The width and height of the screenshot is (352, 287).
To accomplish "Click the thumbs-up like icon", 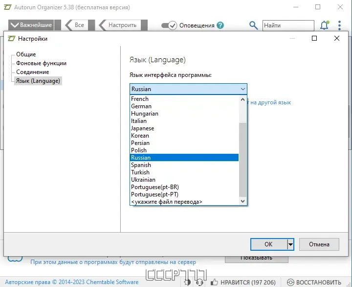I will [x=214, y=282].
